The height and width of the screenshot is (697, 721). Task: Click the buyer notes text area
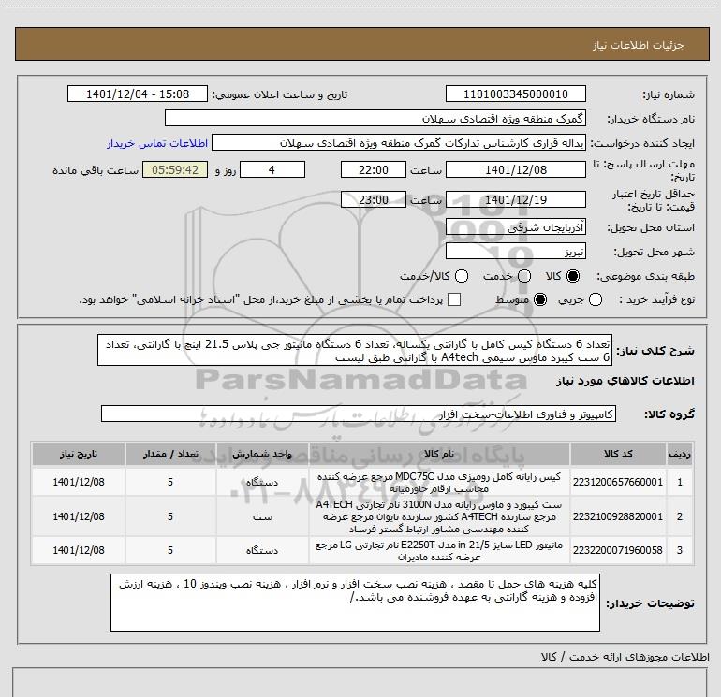point(355,603)
